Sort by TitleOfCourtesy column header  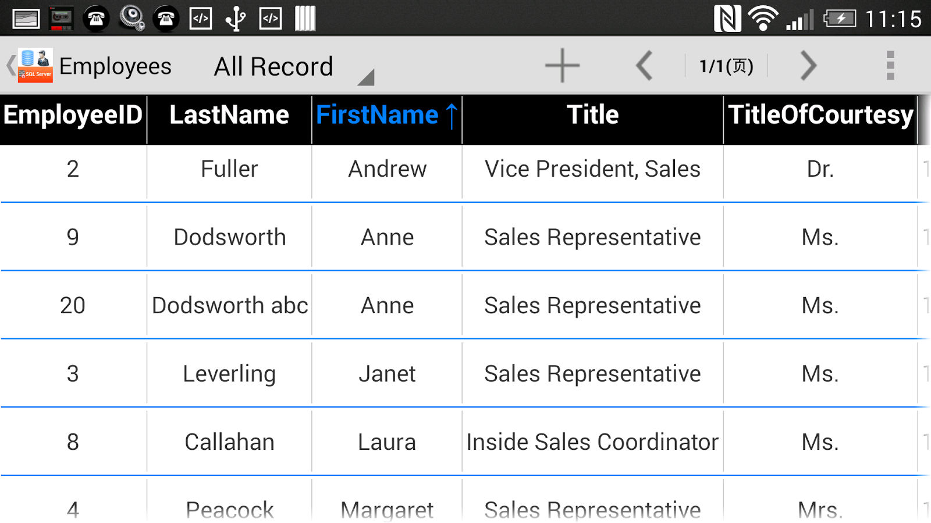[x=820, y=115]
